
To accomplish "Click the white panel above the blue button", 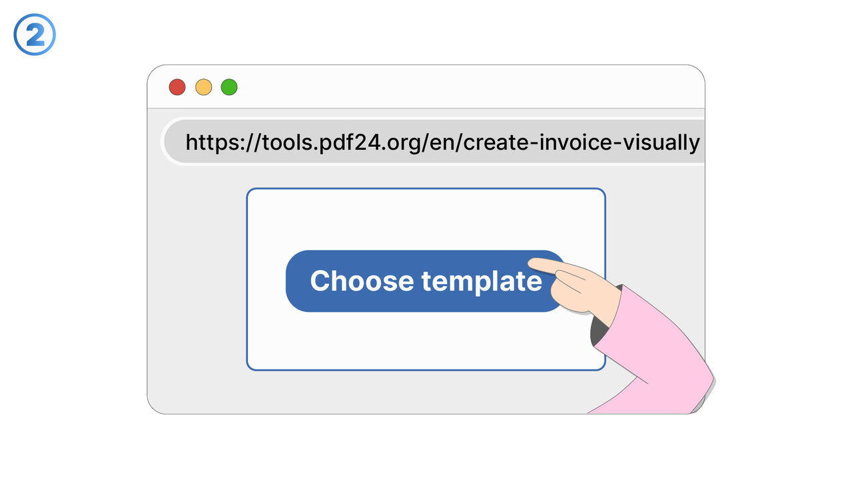I will click(426, 218).
